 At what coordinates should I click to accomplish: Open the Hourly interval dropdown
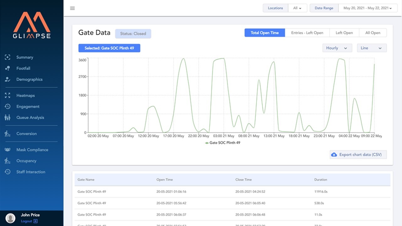click(x=337, y=48)
